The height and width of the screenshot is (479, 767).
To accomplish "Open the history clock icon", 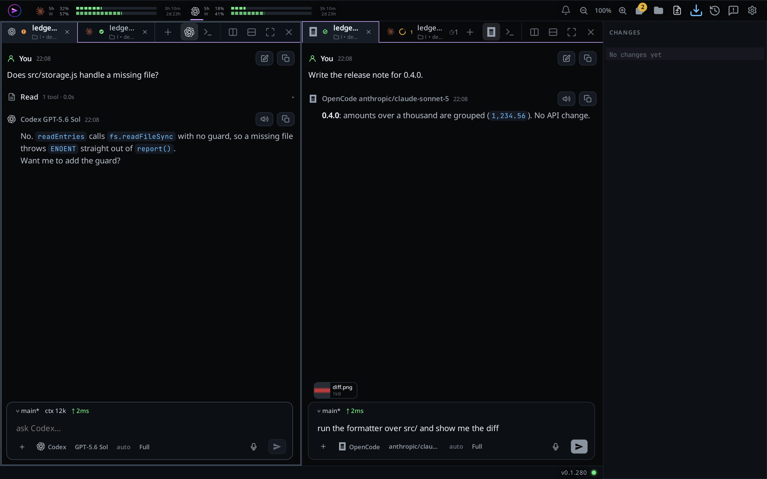I will pyautogui.click(x=714, y=10).
